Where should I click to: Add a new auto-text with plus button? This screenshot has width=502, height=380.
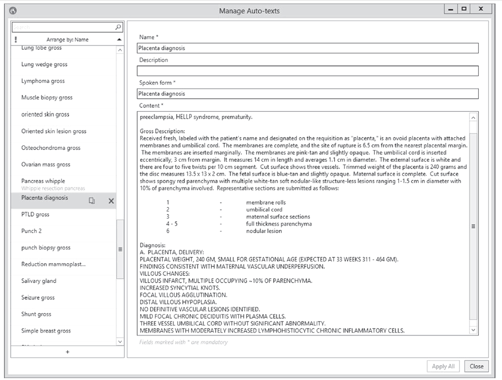tap(67, 352)
